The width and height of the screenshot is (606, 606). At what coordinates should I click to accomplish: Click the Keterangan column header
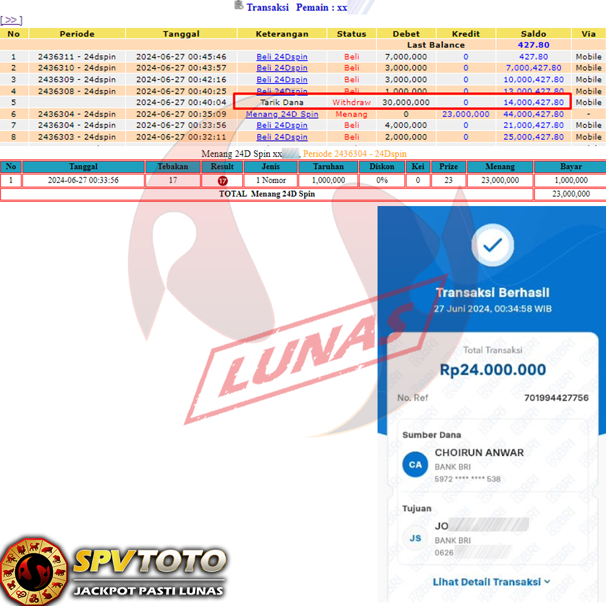(282, 34)
